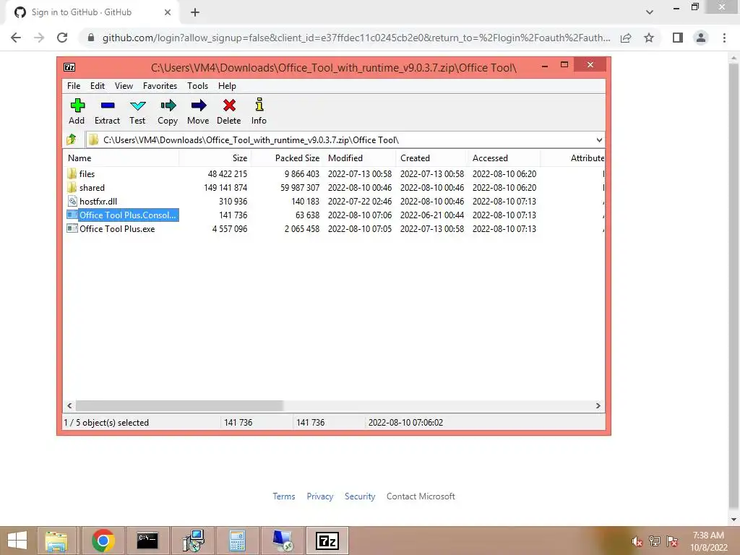Show file Info via Info icon

pos(259,111)
